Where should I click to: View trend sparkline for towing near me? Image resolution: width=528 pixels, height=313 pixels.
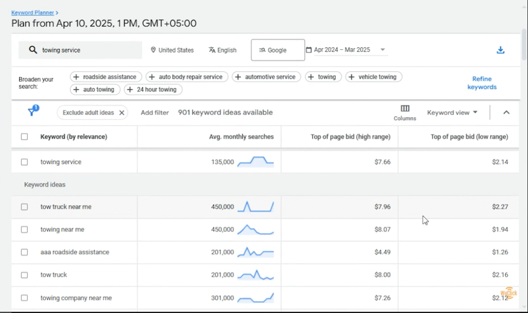point(256,229)
